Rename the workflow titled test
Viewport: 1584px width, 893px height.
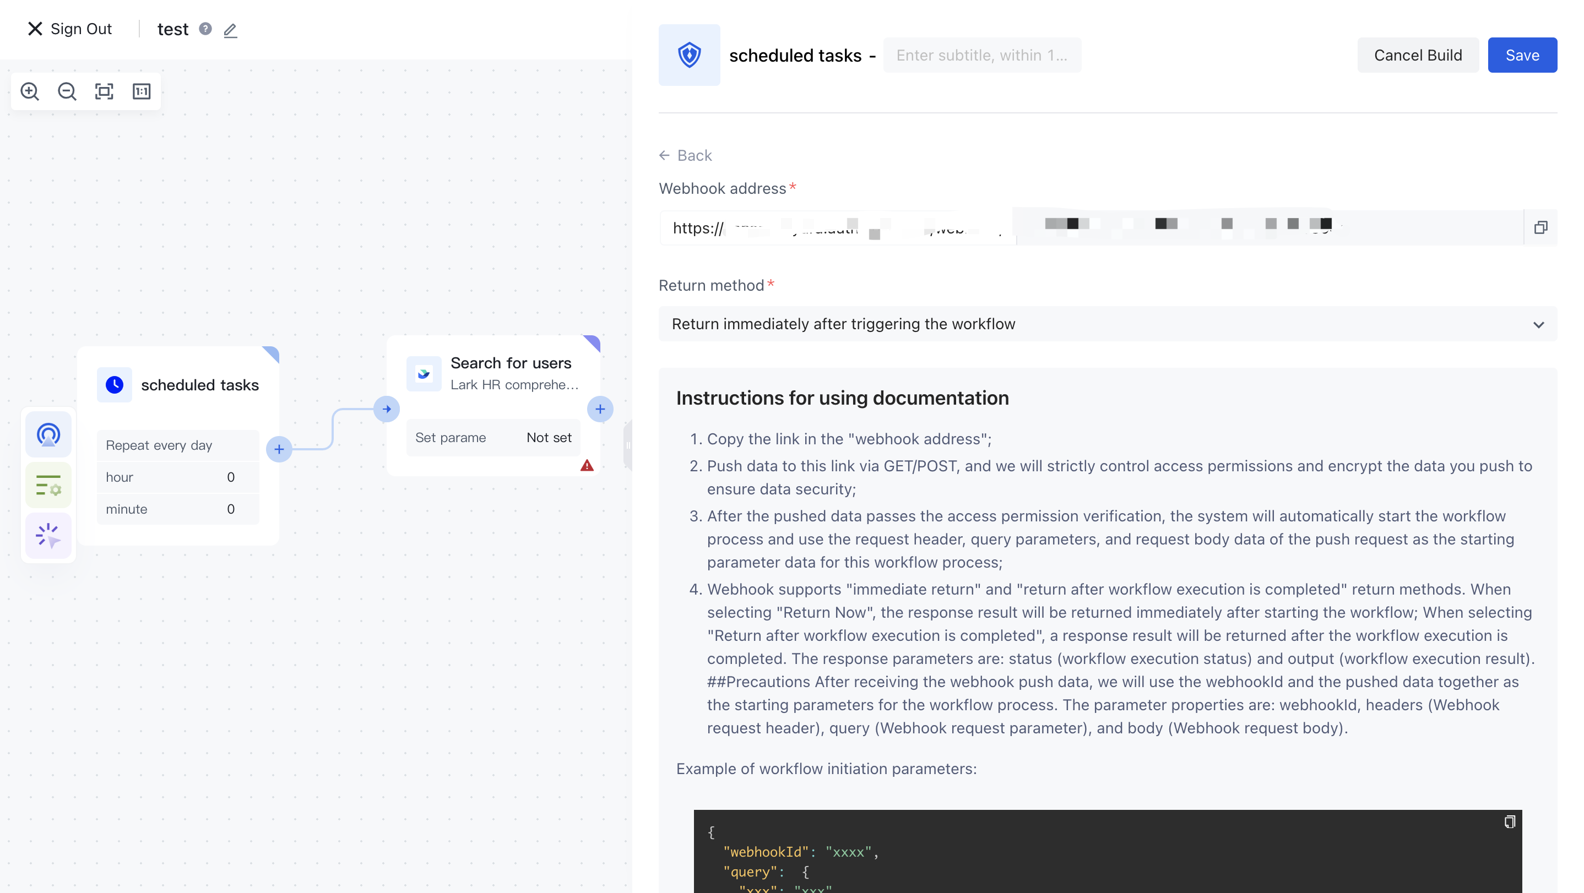point(230,30)
